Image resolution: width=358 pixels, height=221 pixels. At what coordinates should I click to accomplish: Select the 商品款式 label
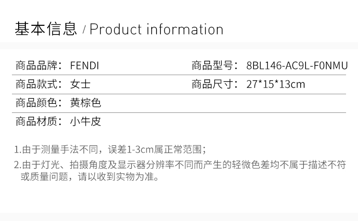point(39,84)
